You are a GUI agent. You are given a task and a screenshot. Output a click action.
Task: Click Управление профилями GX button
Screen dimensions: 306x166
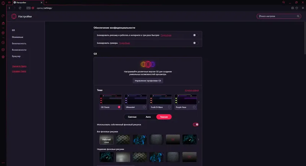[x=148, y=81]
